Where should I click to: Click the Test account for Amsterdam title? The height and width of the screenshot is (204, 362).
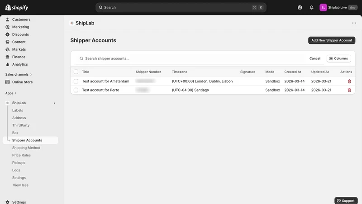point(105,81)
